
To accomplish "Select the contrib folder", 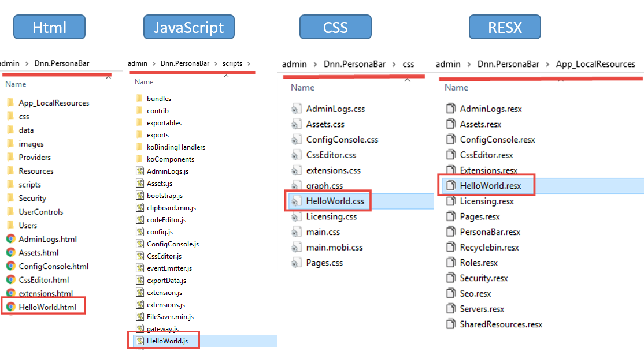I will 158,111.
